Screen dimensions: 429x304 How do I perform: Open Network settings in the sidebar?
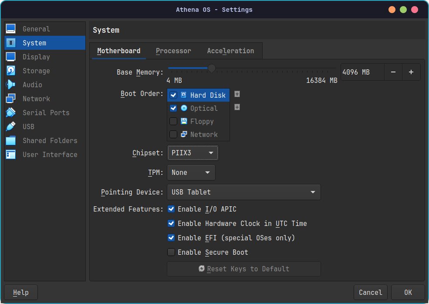45,99
